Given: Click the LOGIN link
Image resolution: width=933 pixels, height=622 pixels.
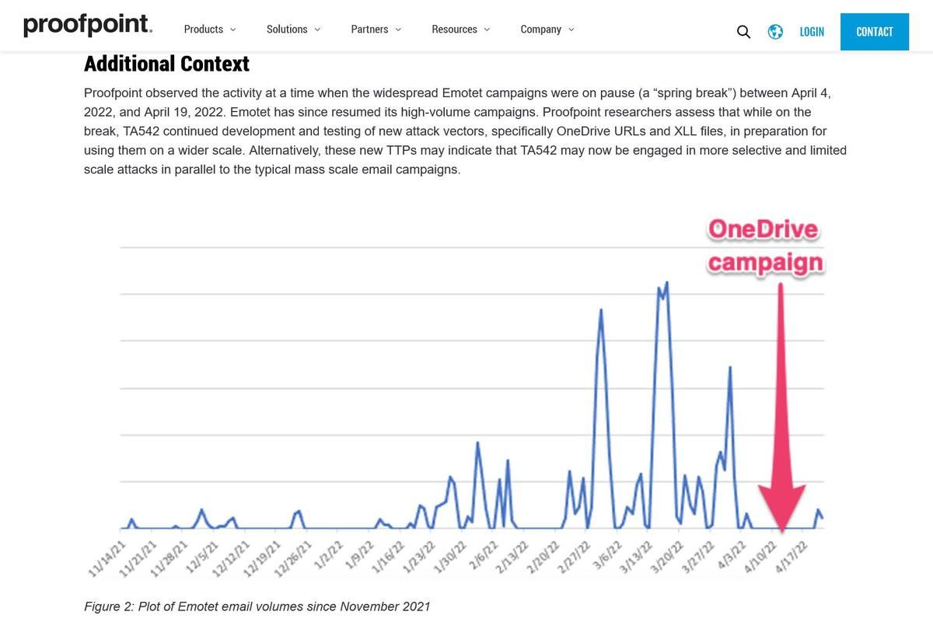Looking at the screenshot, I should (x=812, y=32).
